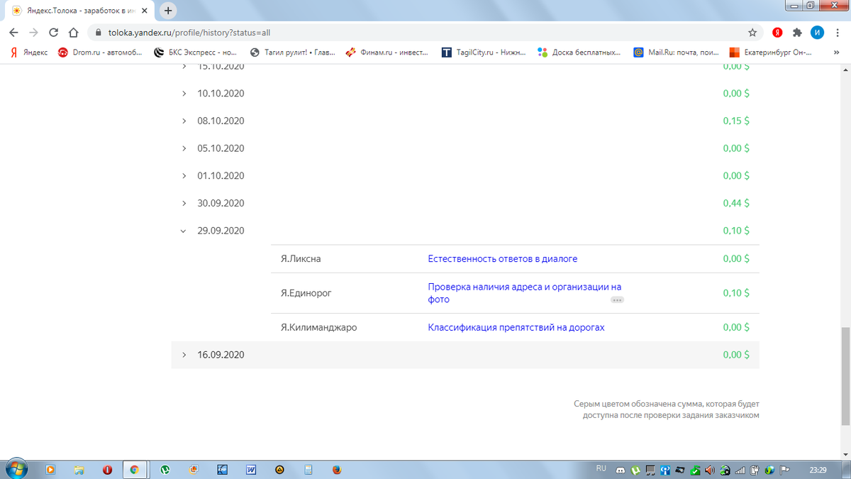Expand the 30.09.2020 history row
The height and width of the screenshot is (479, 851).
465,203
